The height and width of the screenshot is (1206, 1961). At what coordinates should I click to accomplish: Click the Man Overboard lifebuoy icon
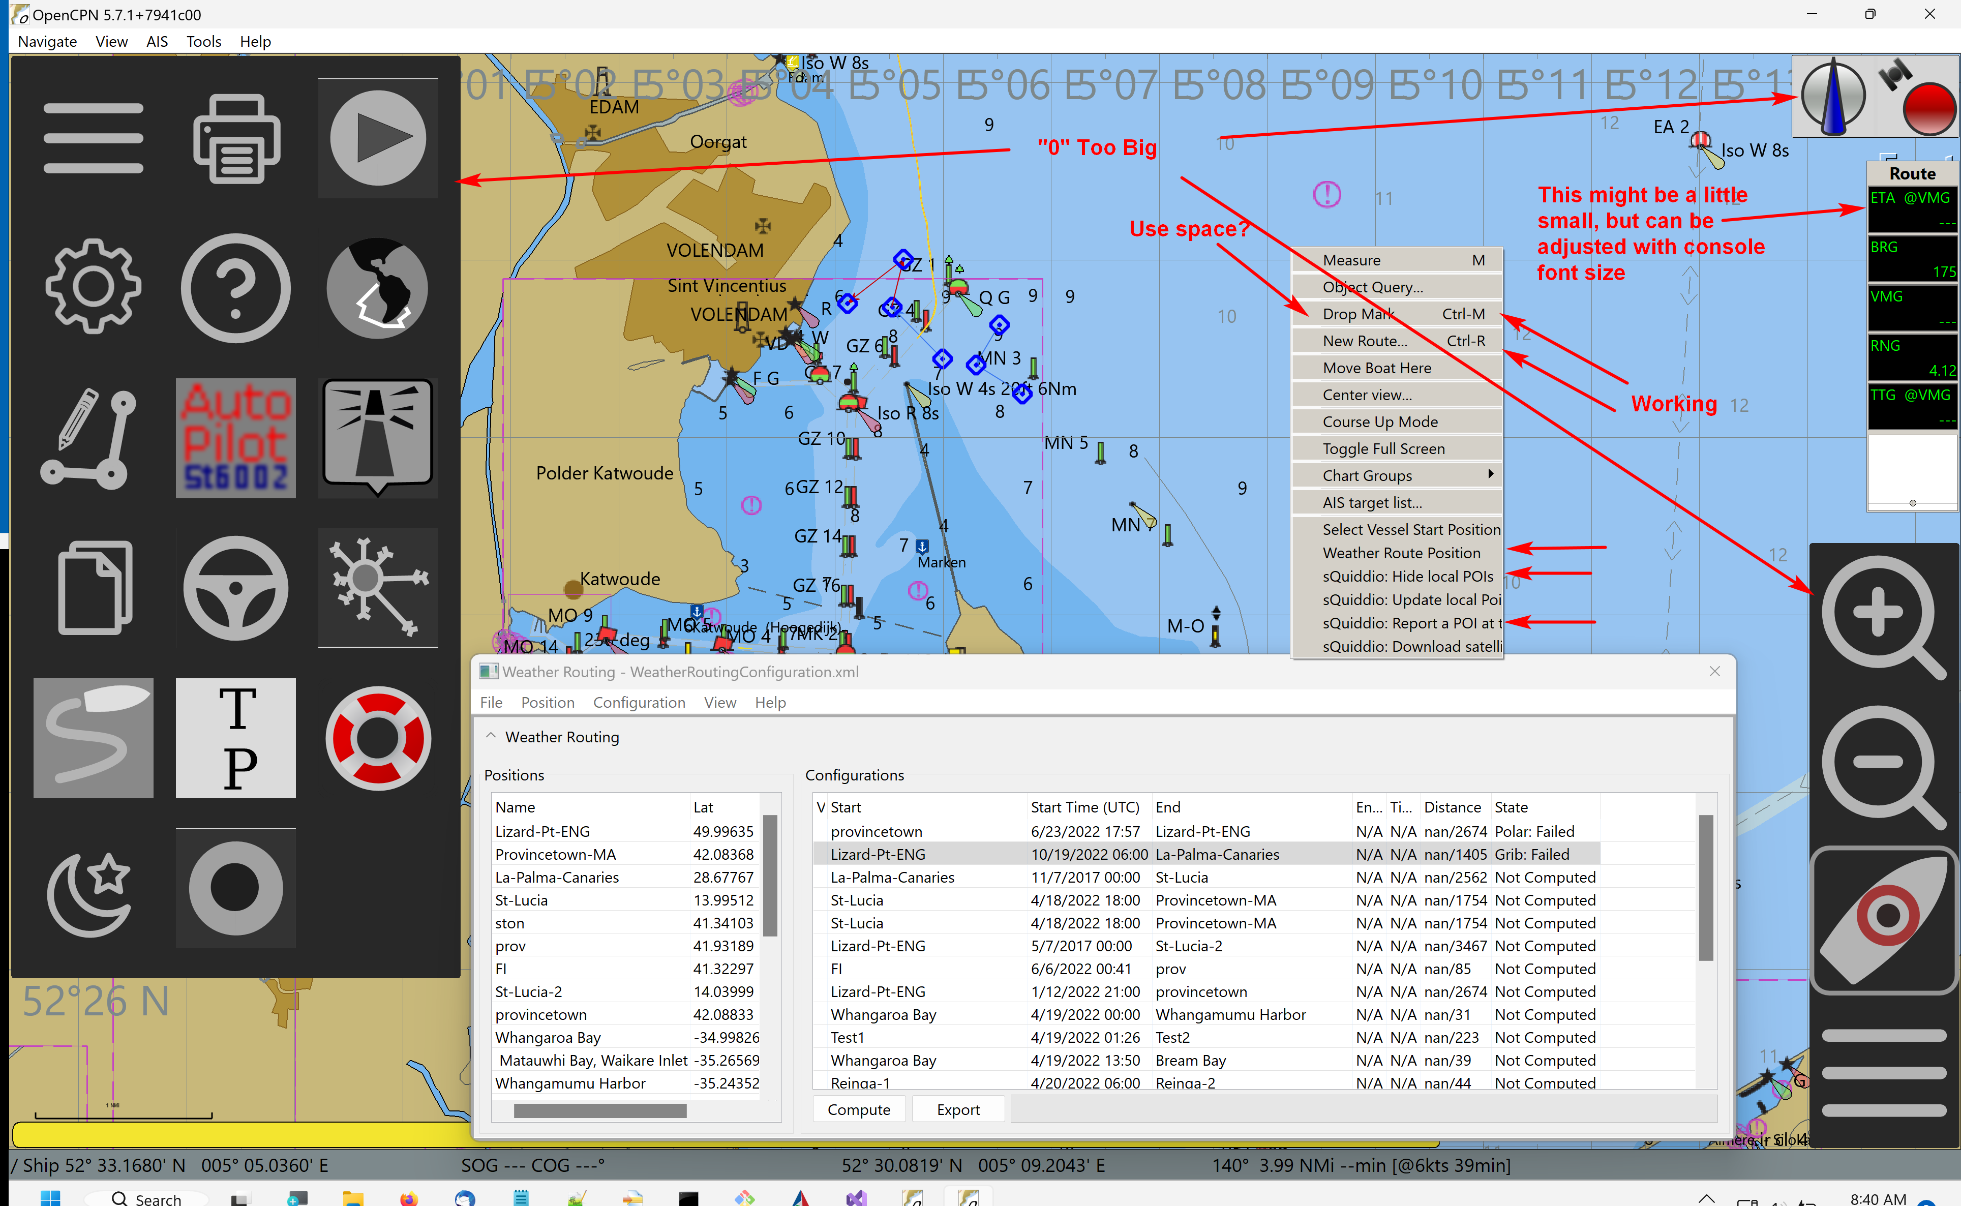(378, 739)
